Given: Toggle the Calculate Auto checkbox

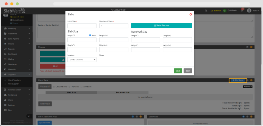Looking at the screenshot, I should 54,87.
